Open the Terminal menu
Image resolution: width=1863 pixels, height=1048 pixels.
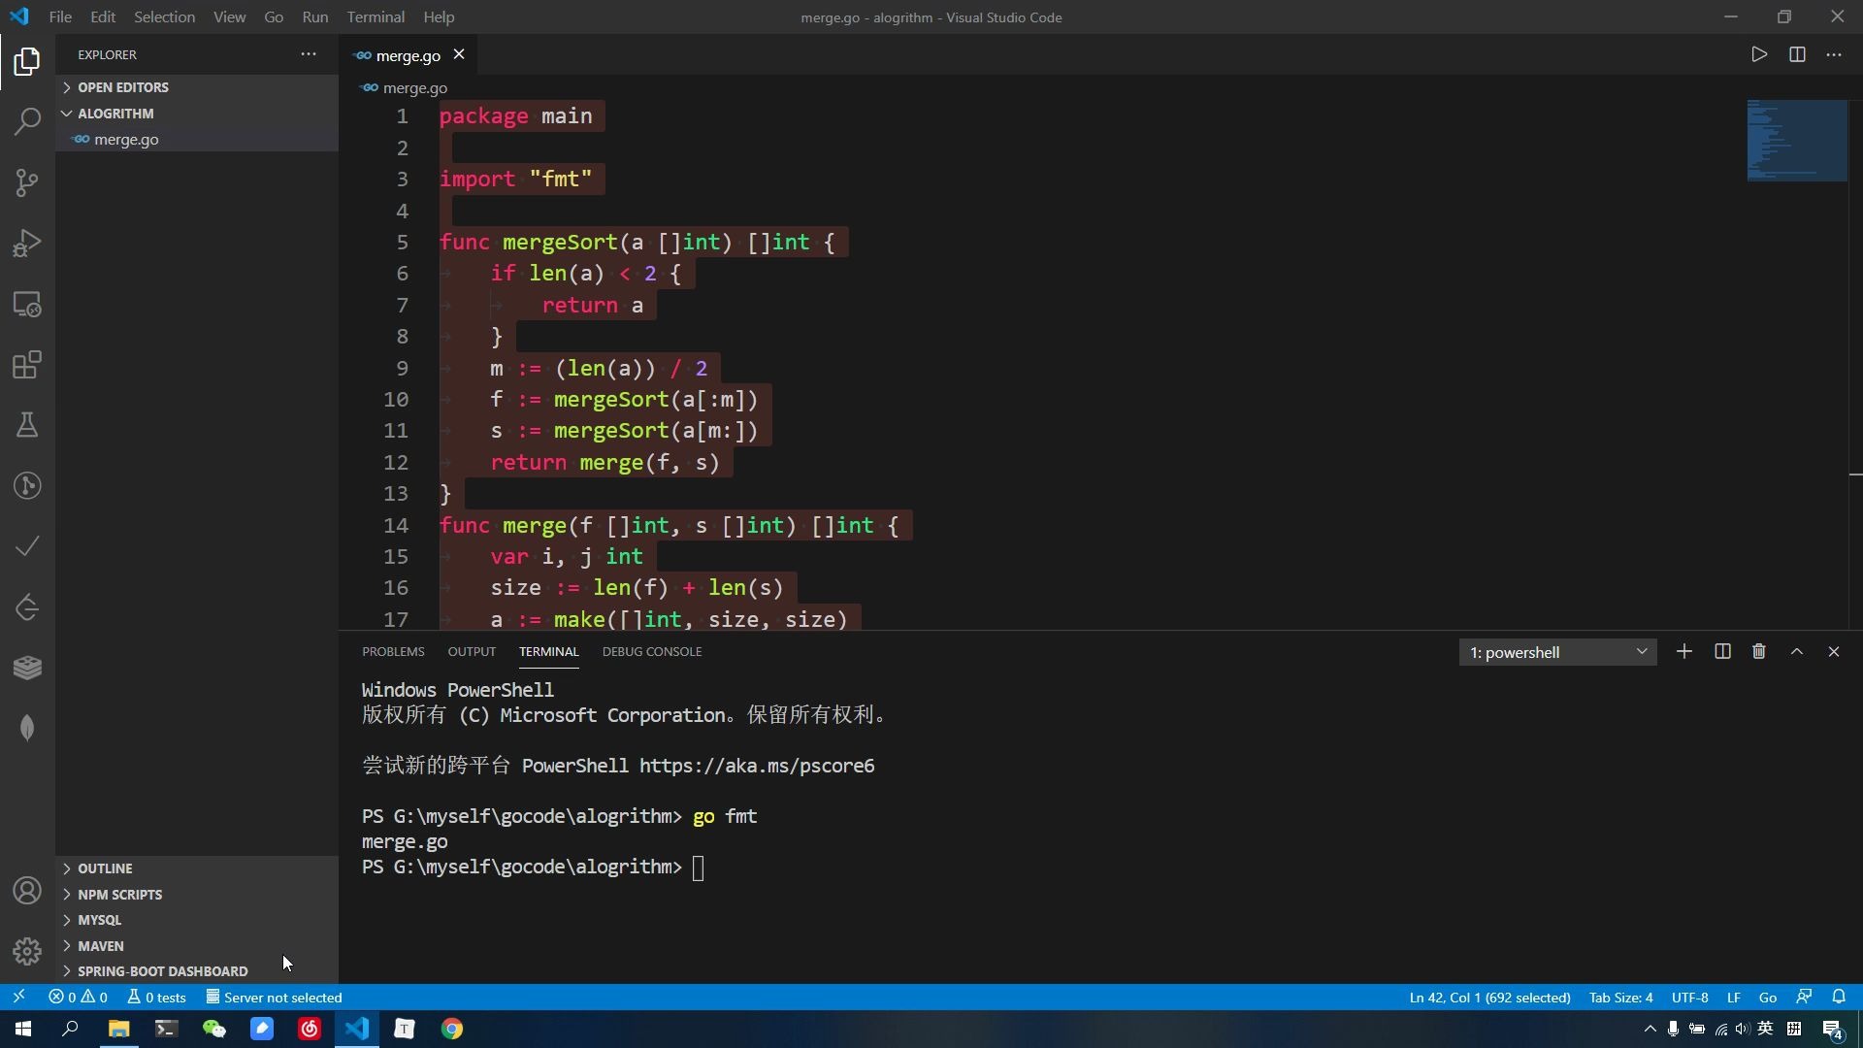coord(376,17)
